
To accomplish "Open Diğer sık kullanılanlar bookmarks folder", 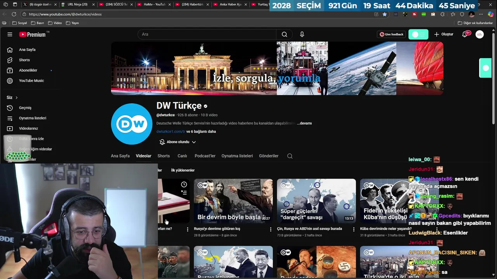I will point(475,23).
